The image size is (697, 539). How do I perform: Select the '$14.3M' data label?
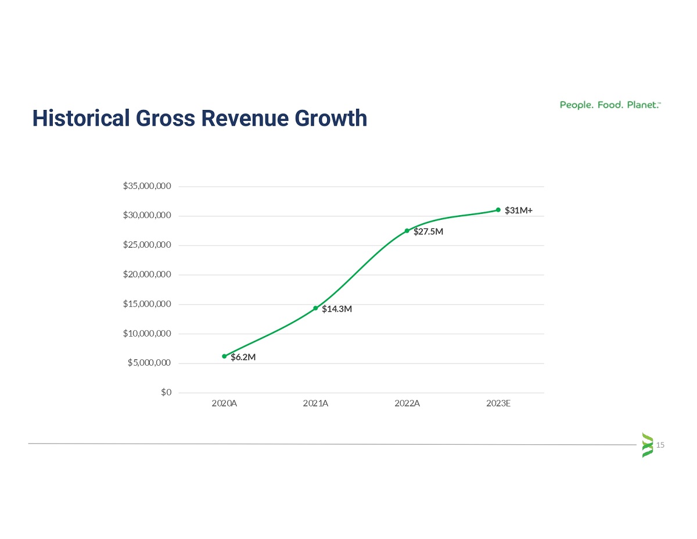point(337,309)
